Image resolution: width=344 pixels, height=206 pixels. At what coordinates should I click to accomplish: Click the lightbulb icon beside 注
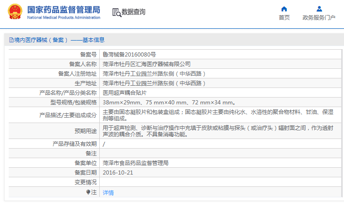click(88, 192)
